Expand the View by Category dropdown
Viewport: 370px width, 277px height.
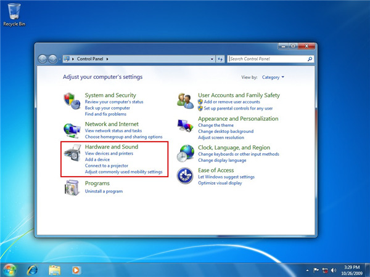(273, 78)
